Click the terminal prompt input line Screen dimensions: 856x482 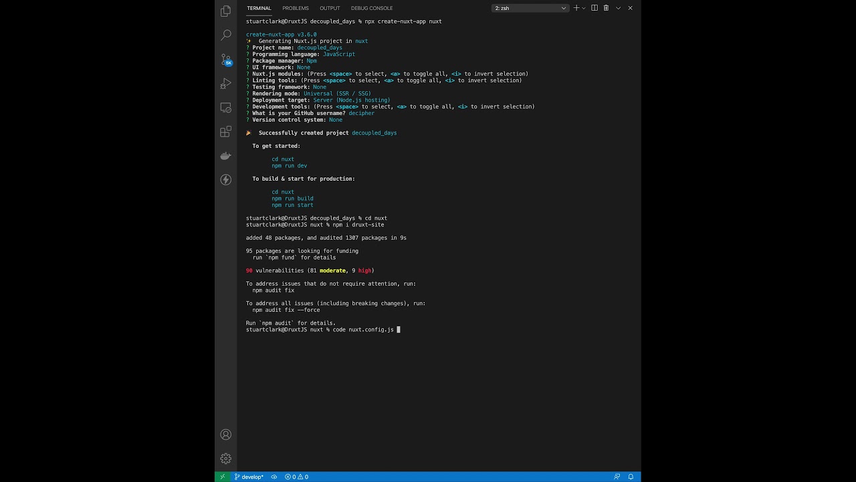pyautogui.click(x=323, y=329)
